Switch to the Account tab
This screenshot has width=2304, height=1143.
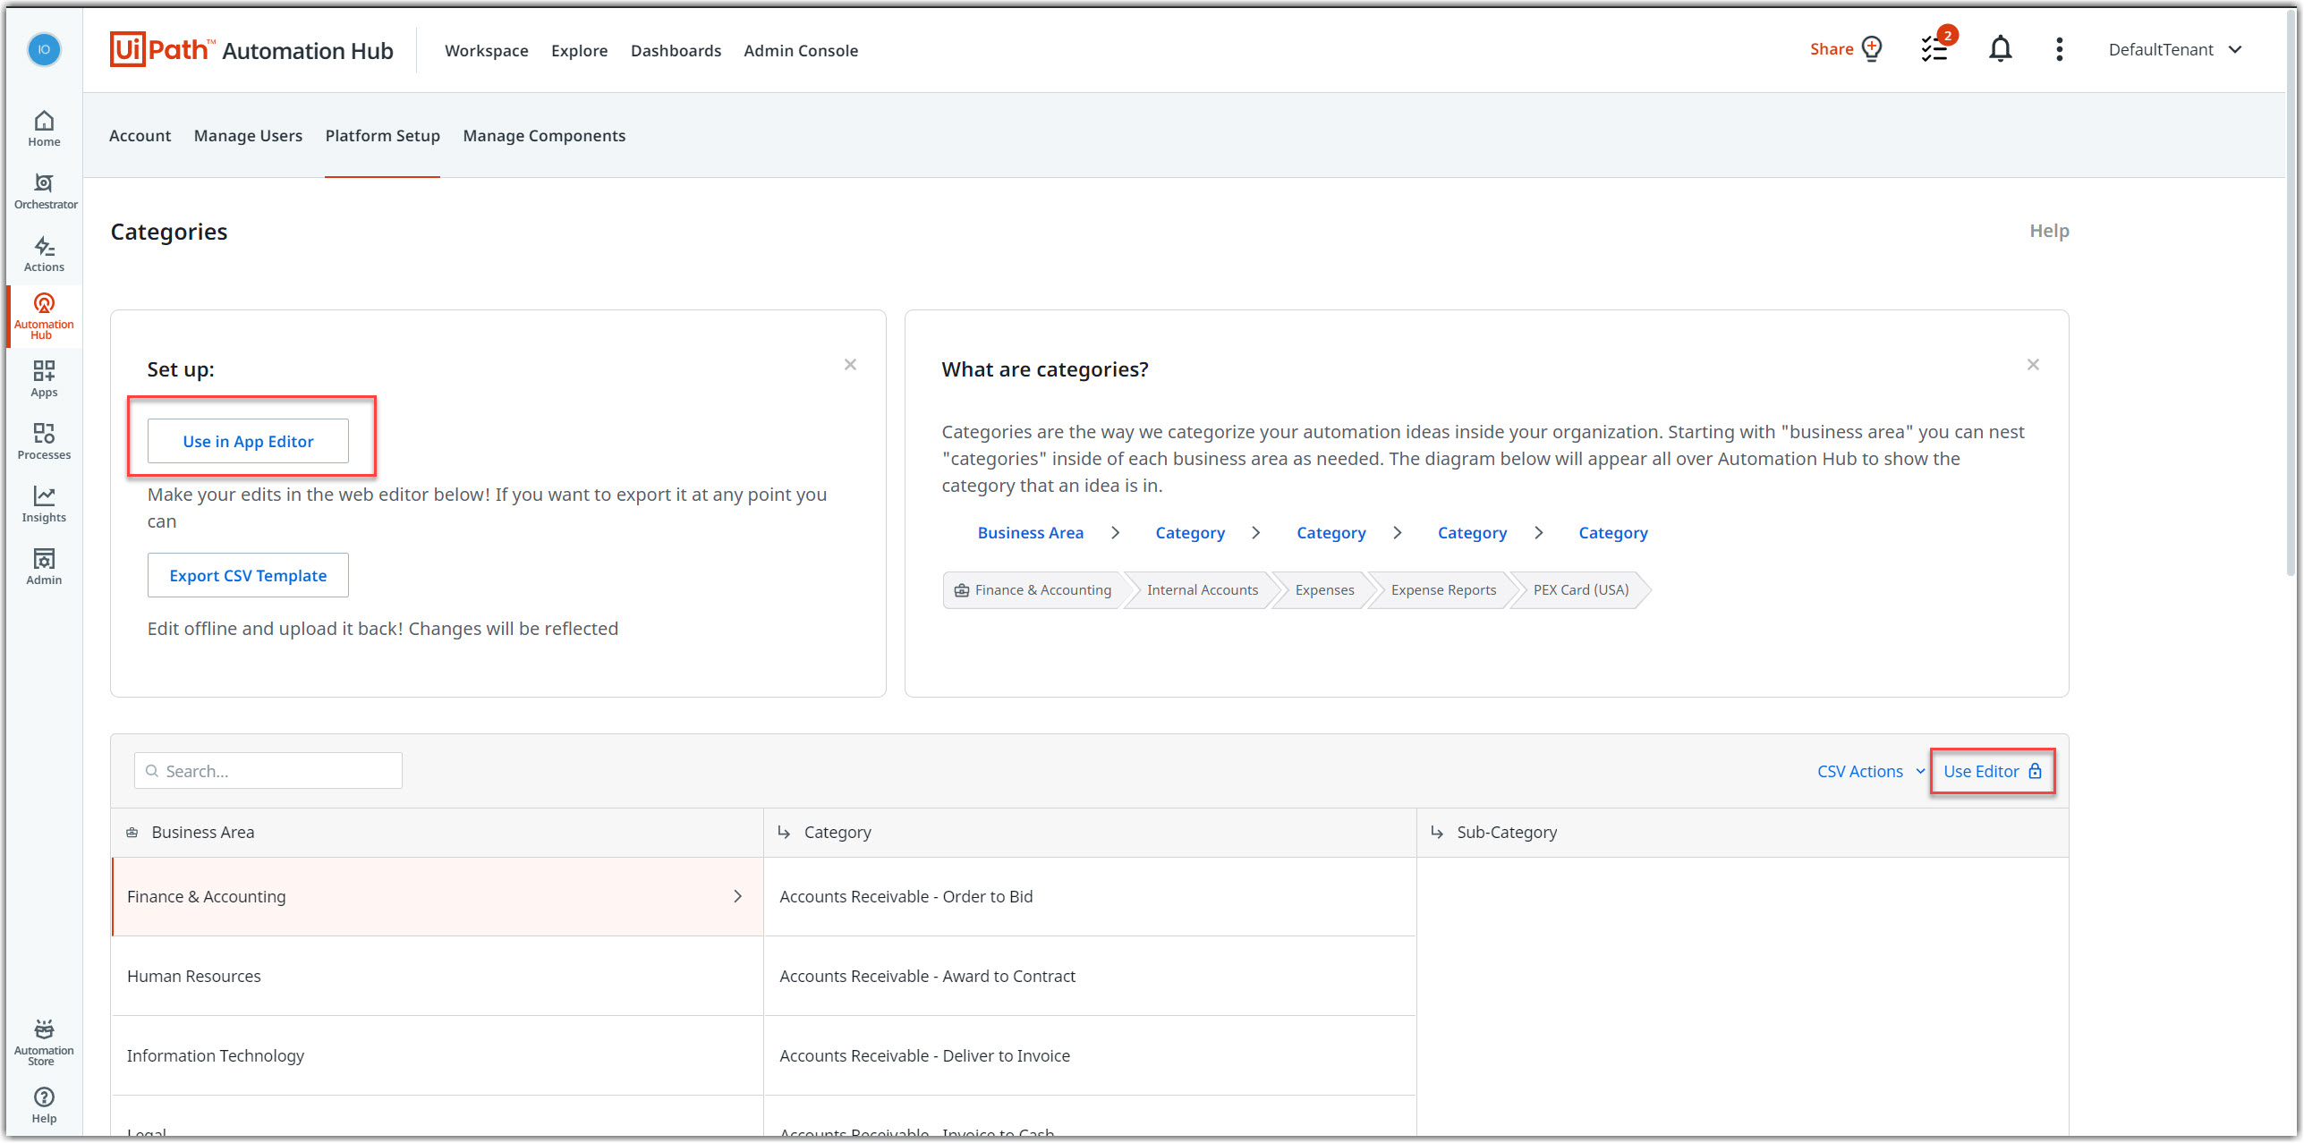(x=140, y=136)
